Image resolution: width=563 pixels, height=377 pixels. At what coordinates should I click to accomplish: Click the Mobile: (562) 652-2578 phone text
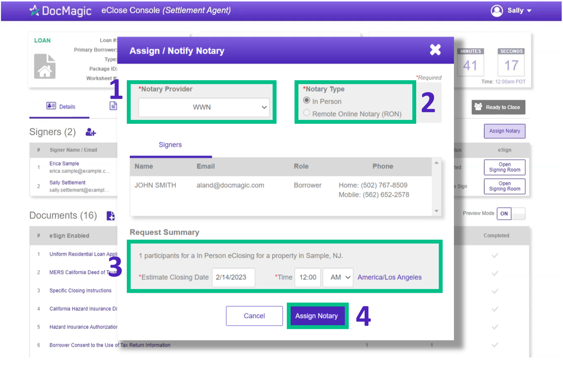[x=374, y=195]
